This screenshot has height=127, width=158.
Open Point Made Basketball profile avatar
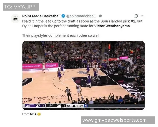pos(16,19)
